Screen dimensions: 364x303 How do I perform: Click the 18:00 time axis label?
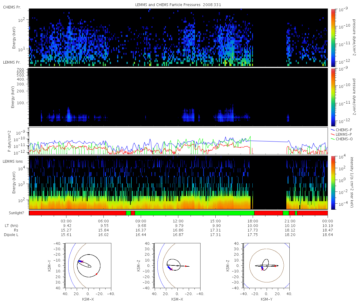253,221
